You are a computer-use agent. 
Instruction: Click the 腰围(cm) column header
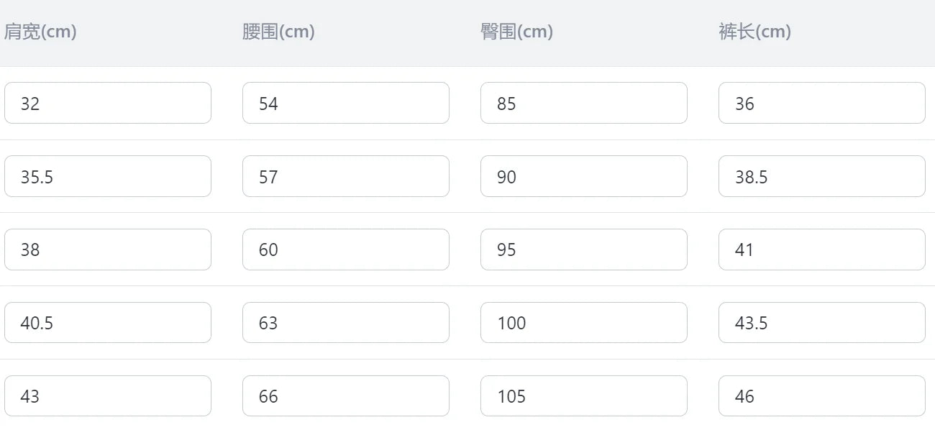point(278,32)
